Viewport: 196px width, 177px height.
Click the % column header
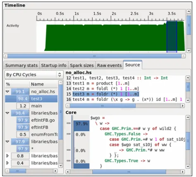click(17, 84)
